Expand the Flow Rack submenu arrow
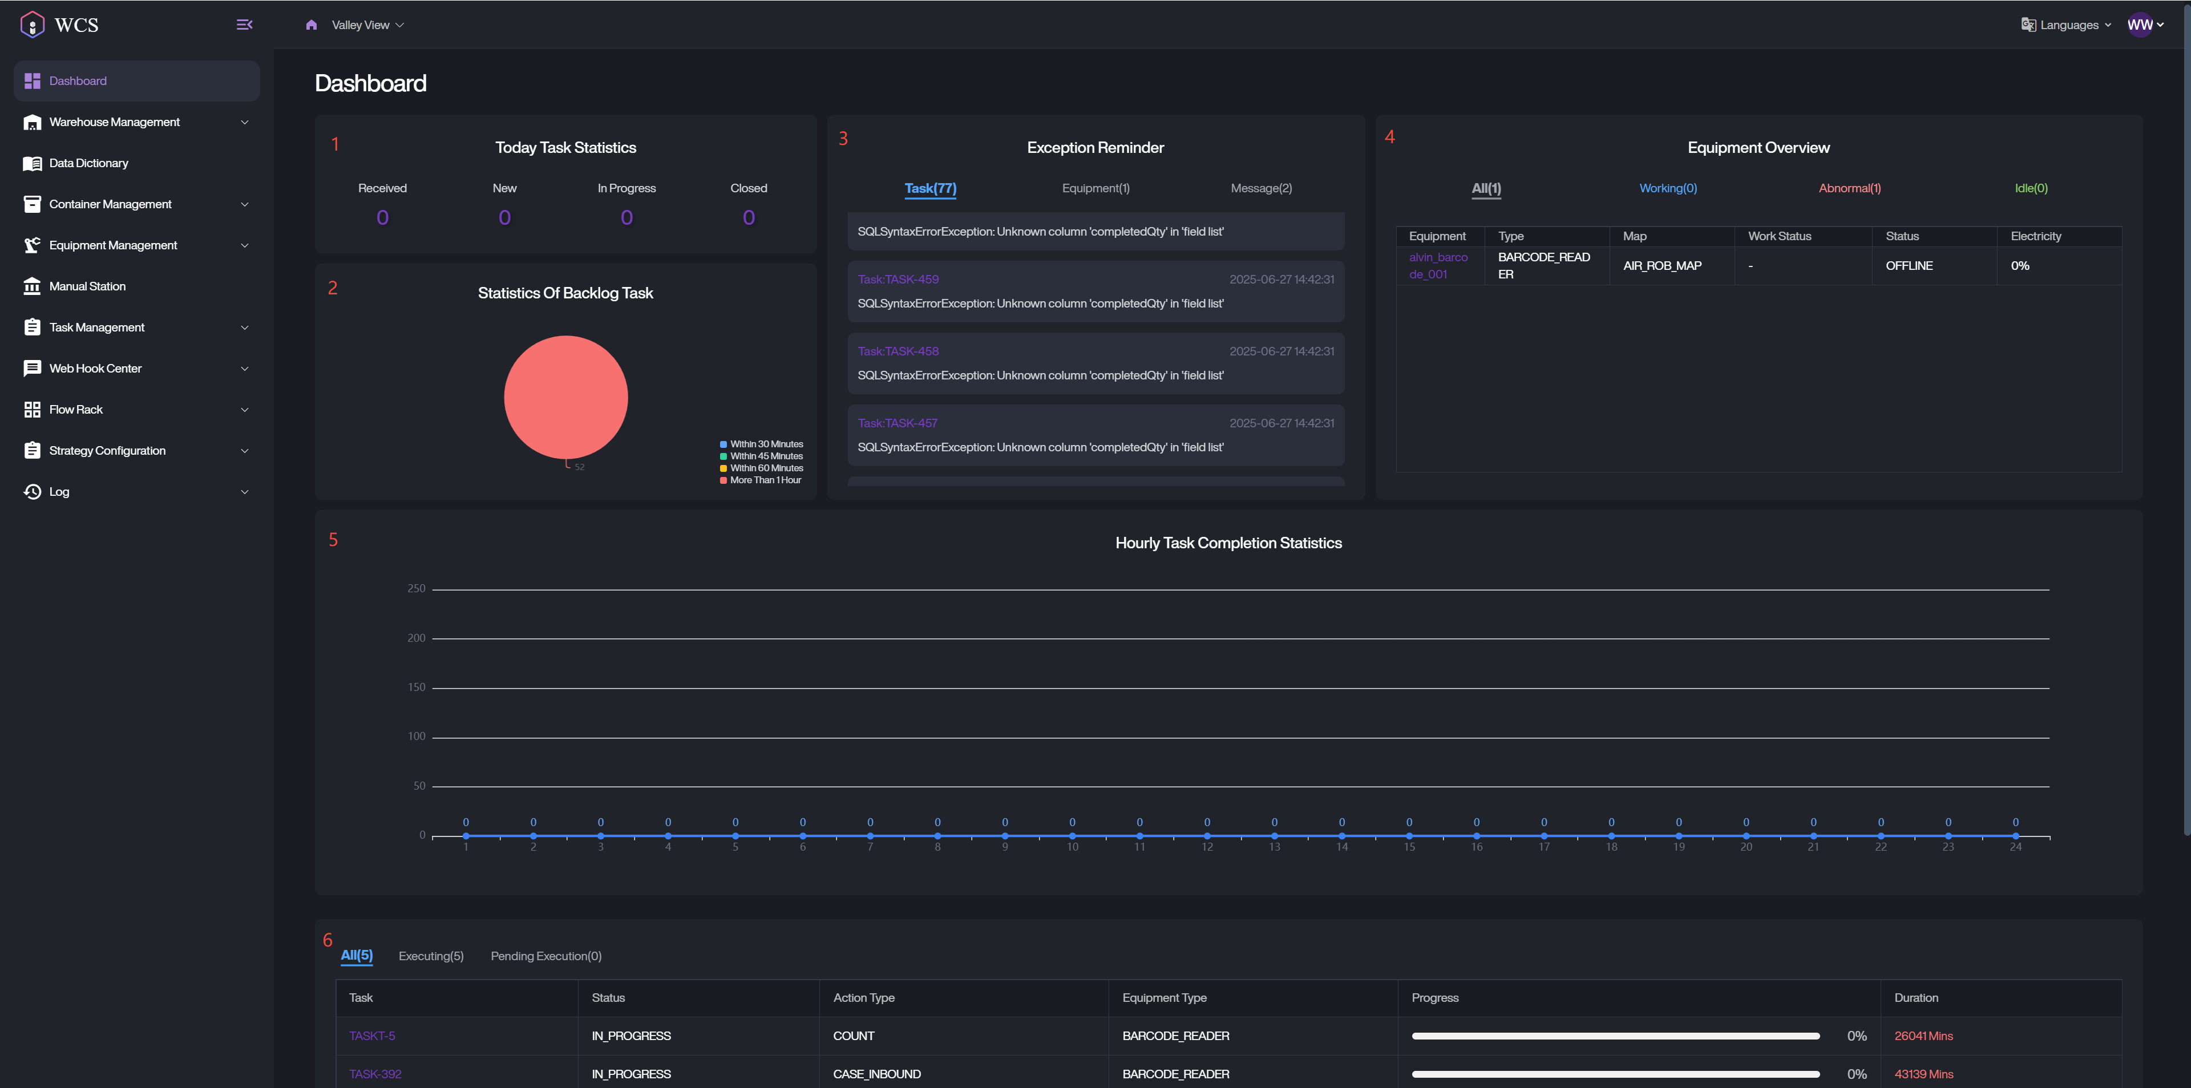This screenshot has height=1088, width=2191. [x=244, y=410]
